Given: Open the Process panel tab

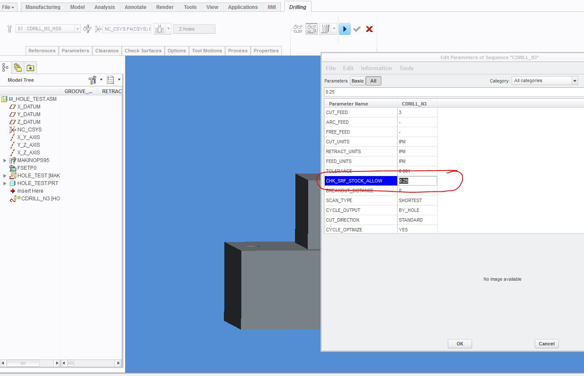Looking at the screenshot, I should [x=238, y=51].
